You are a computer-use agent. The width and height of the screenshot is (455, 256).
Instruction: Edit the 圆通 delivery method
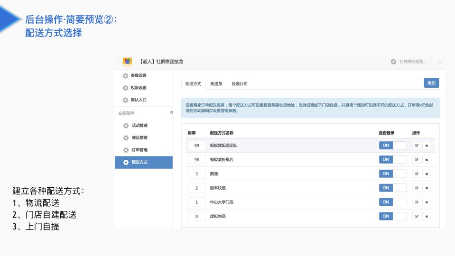[417, 174]
